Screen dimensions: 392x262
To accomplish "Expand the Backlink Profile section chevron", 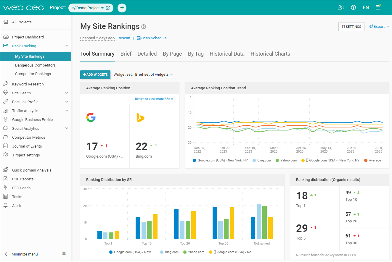I will [x=67, y=102].
